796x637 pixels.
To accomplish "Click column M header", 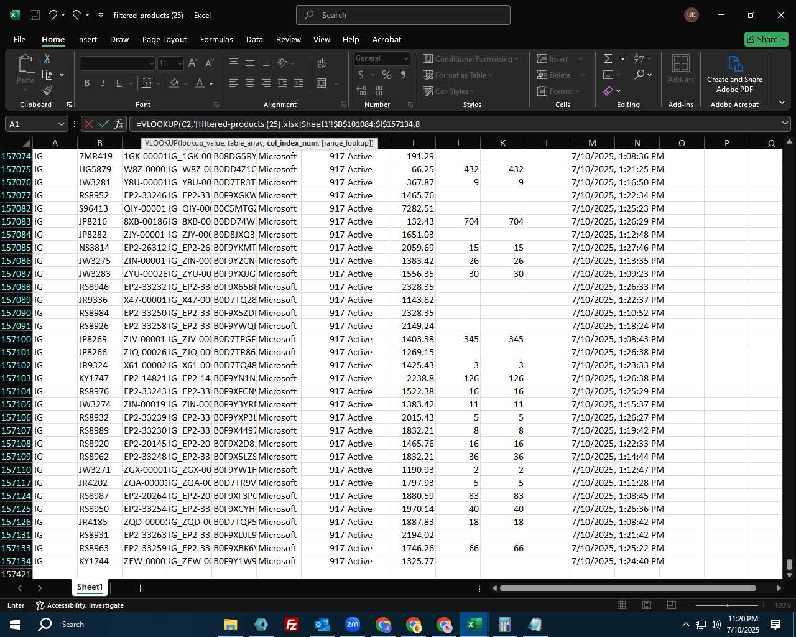I will click(592, 143).
